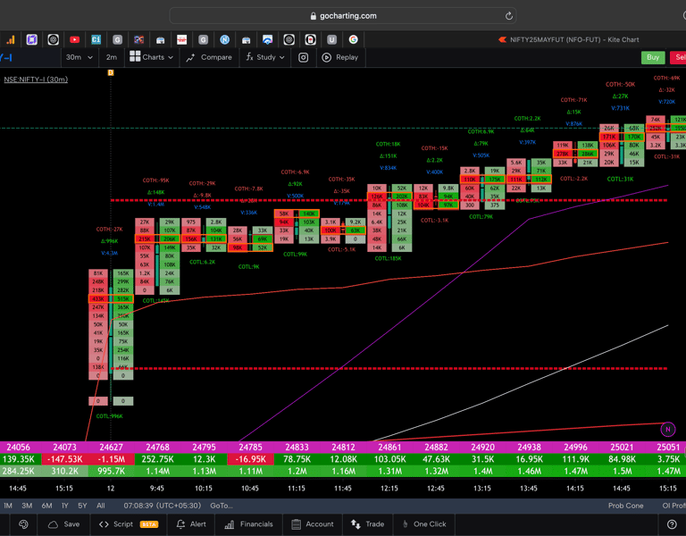Open the orange bar-chart bookmark icon
The image size is (686, 536).
click(10, 40)
